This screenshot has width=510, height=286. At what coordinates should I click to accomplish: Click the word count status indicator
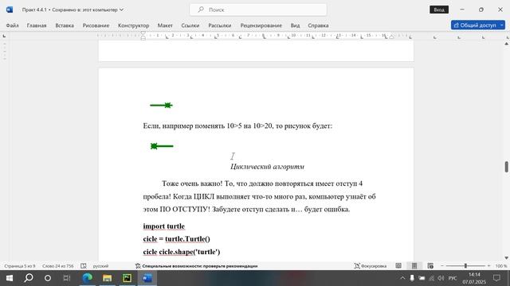(x=57, y=266)
